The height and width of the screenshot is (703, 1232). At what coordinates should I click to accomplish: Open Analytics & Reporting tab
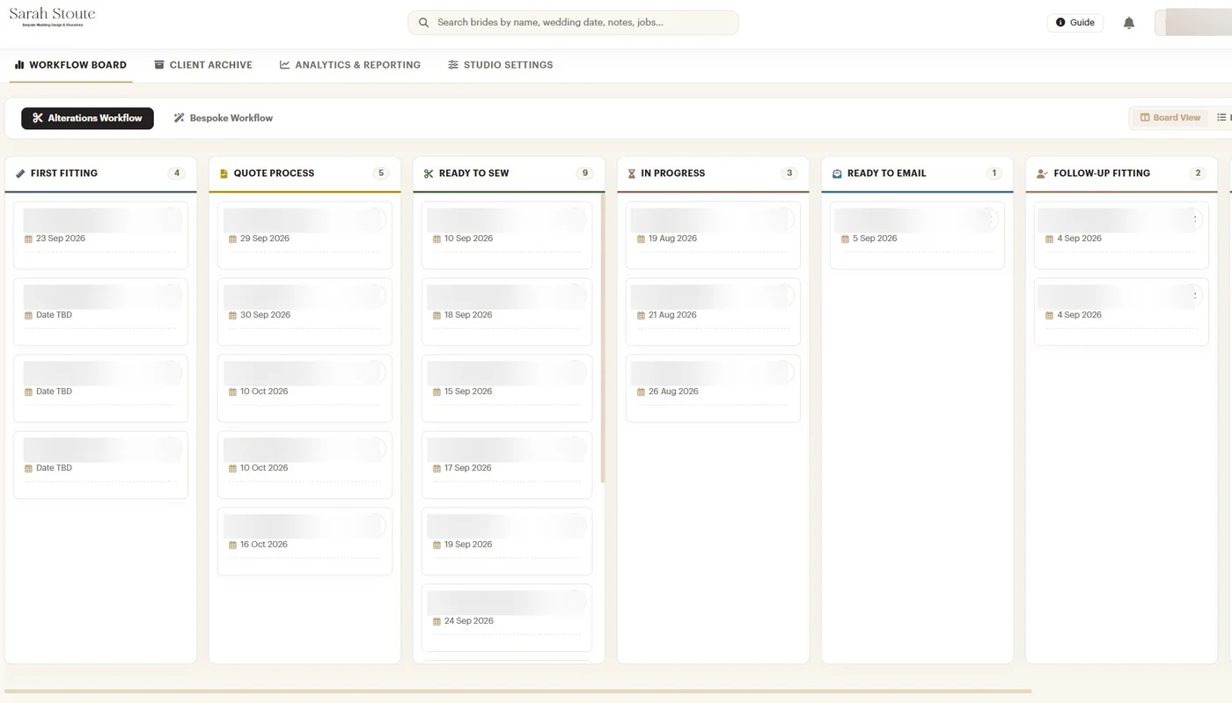pyautogui.click(x=350, y=65)
